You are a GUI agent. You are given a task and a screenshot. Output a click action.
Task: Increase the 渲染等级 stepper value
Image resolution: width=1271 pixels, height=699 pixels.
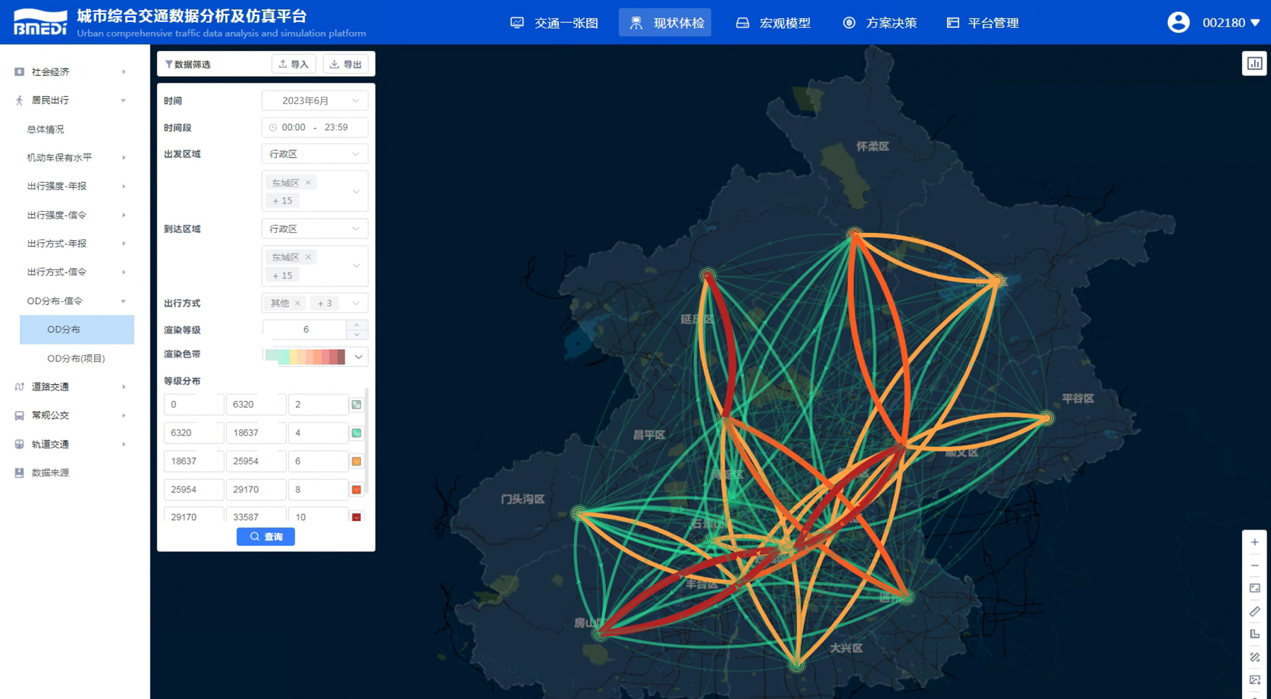(x=357, y=325)
